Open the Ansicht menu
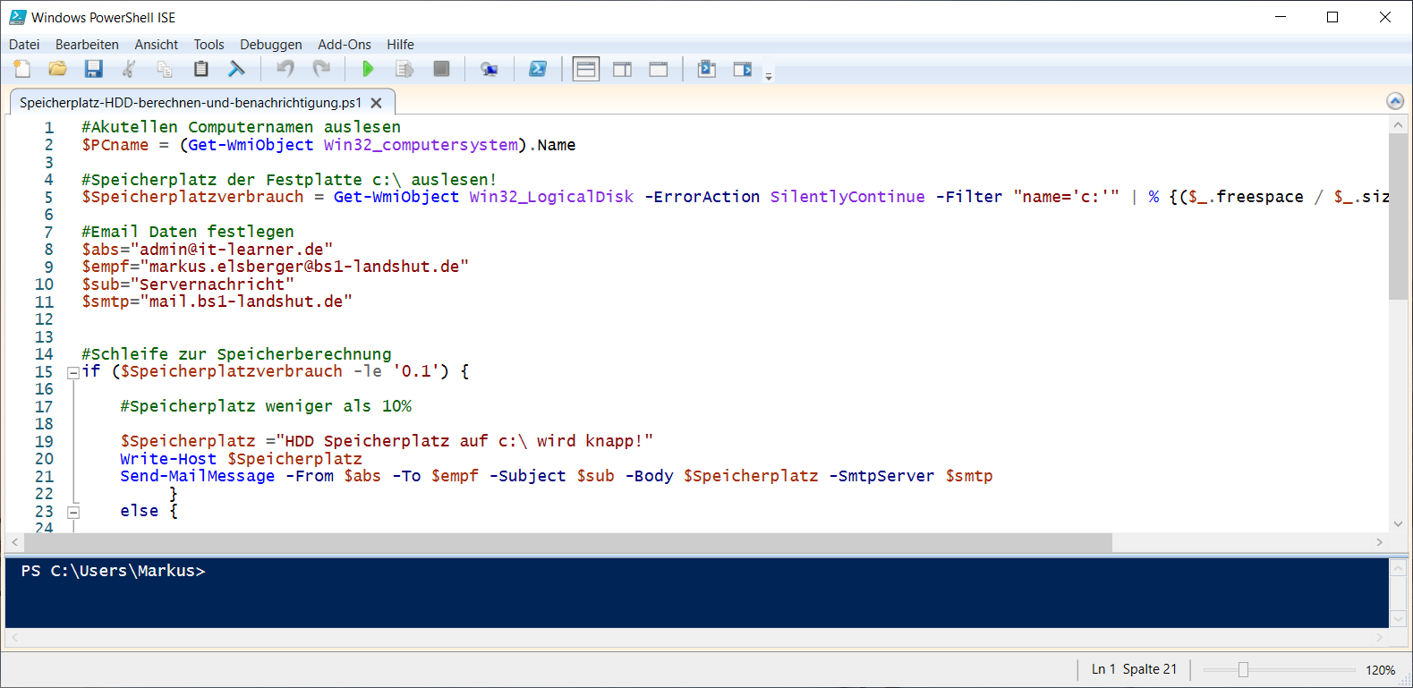This screenshot has width=1413, height=688. (x=157, y=45)
